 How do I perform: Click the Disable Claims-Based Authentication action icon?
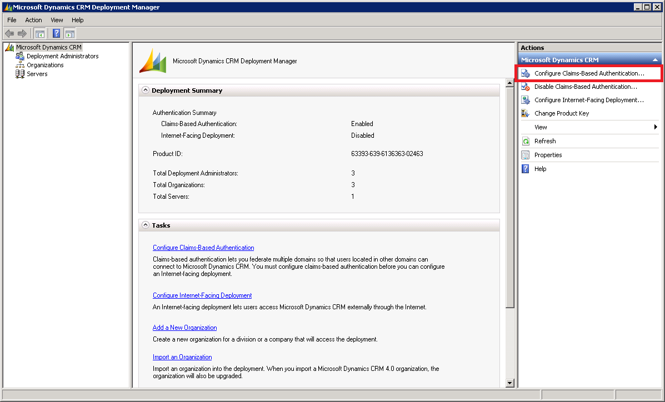526,87
